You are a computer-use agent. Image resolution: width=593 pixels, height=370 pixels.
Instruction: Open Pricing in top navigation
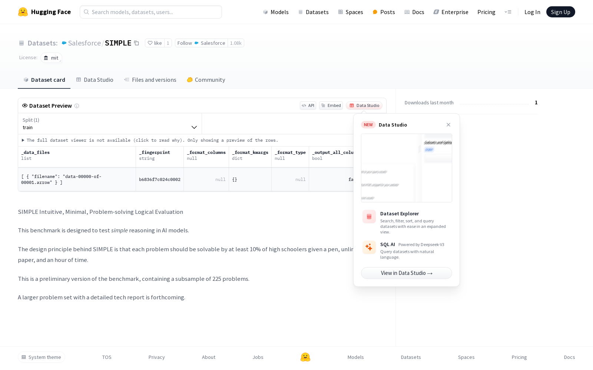pos(486,12)
